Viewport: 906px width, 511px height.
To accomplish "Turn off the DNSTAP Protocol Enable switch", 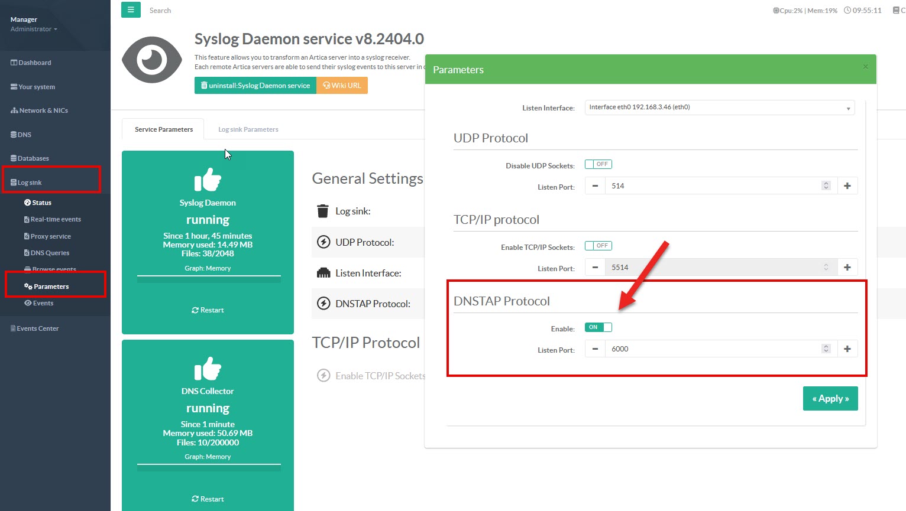I will pyautogui.click(x=598, y=327).
